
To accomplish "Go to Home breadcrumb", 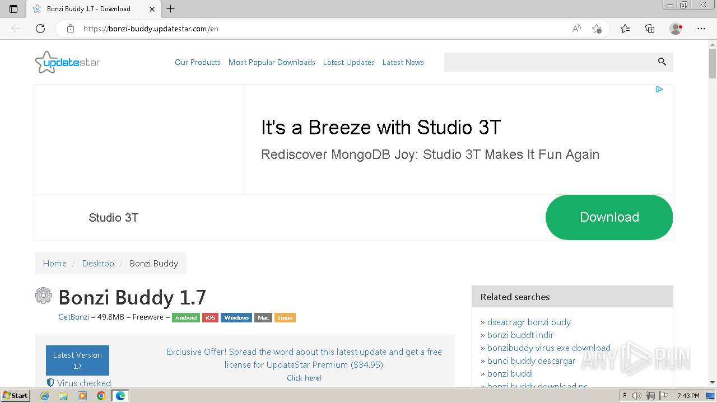I will click(55, 263).
